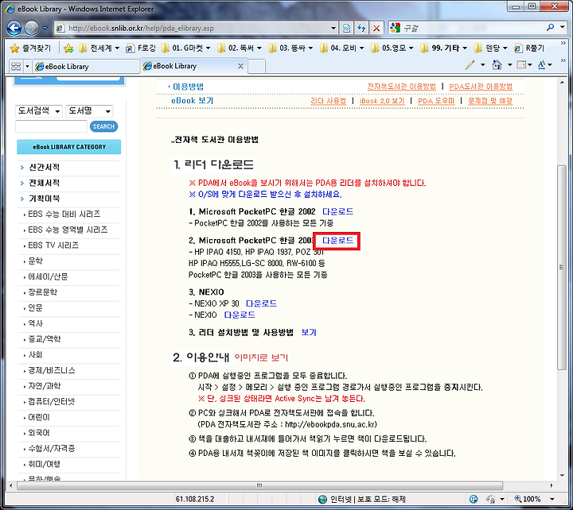This screenshot has height=510, width=573.
Task: Click the SEARCH button
Action: [103, 126]
